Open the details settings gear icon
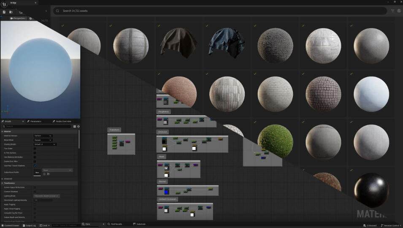The image size is (403, 228). (78, 127)
